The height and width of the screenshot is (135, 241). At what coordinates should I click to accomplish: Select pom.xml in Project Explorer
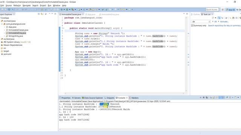click(6, 54)
